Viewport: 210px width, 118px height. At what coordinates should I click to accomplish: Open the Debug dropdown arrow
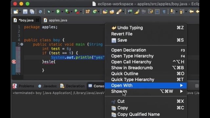(53, 12)
